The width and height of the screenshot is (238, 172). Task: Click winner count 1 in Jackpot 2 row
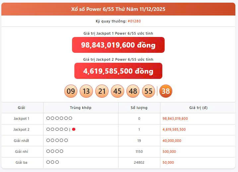click(x=139, y=129)
